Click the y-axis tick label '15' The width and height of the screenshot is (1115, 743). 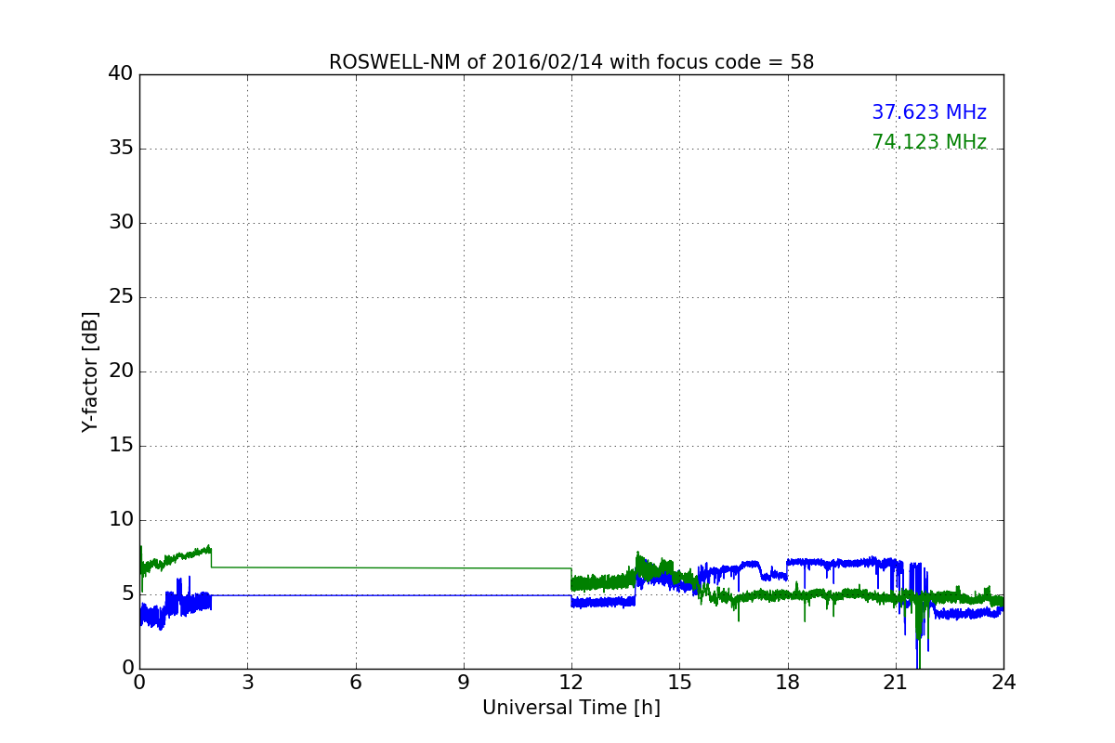pos(121,446)
